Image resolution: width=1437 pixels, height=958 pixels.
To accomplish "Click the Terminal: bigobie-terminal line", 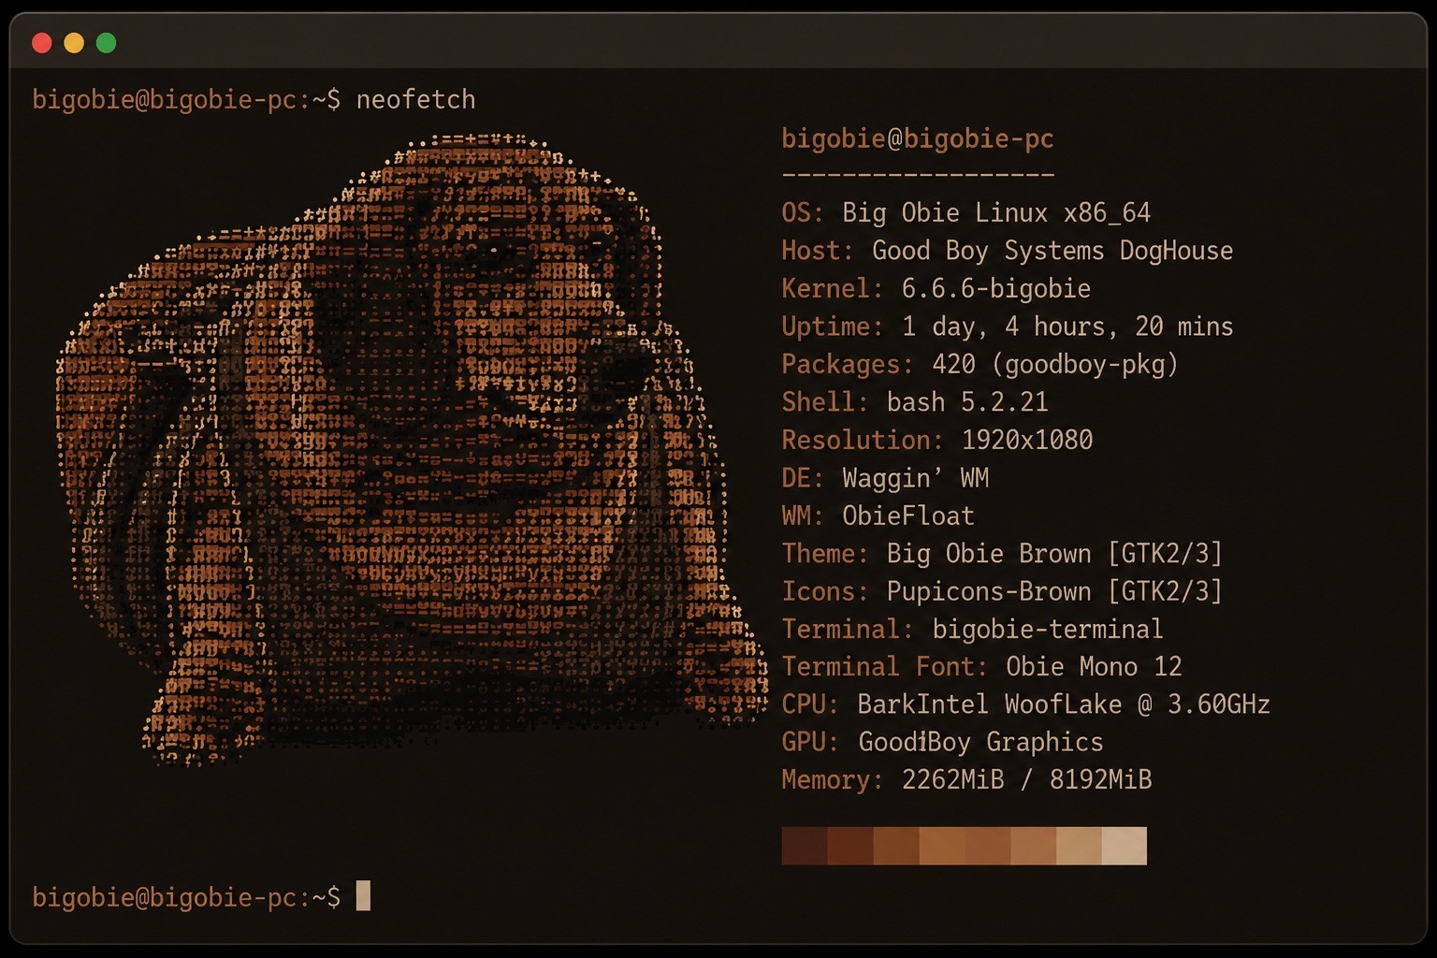I will tap(972, 629).
